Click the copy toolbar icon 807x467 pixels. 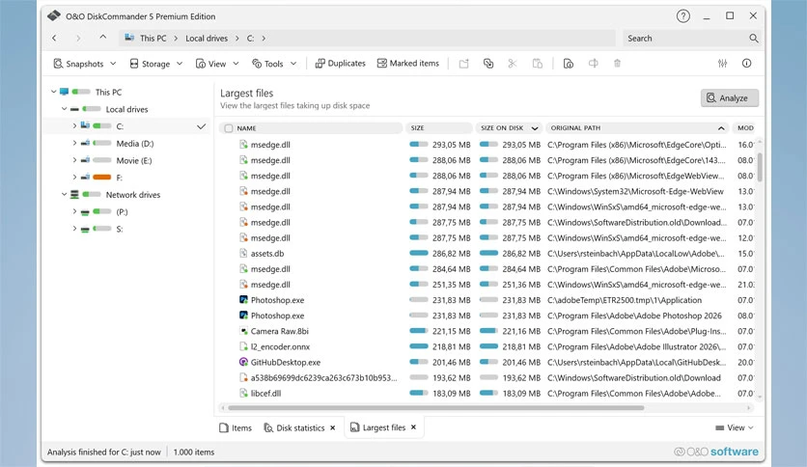click(487, 64)
